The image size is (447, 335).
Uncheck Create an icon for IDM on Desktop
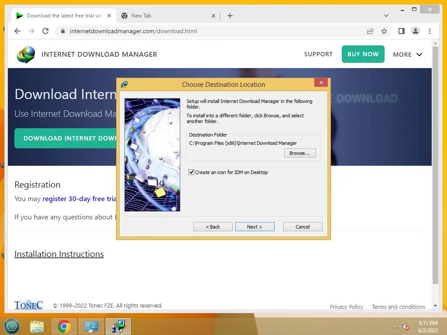click(191, 172)
